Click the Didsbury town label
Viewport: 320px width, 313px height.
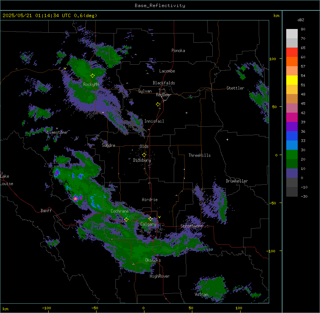(142, 160)
